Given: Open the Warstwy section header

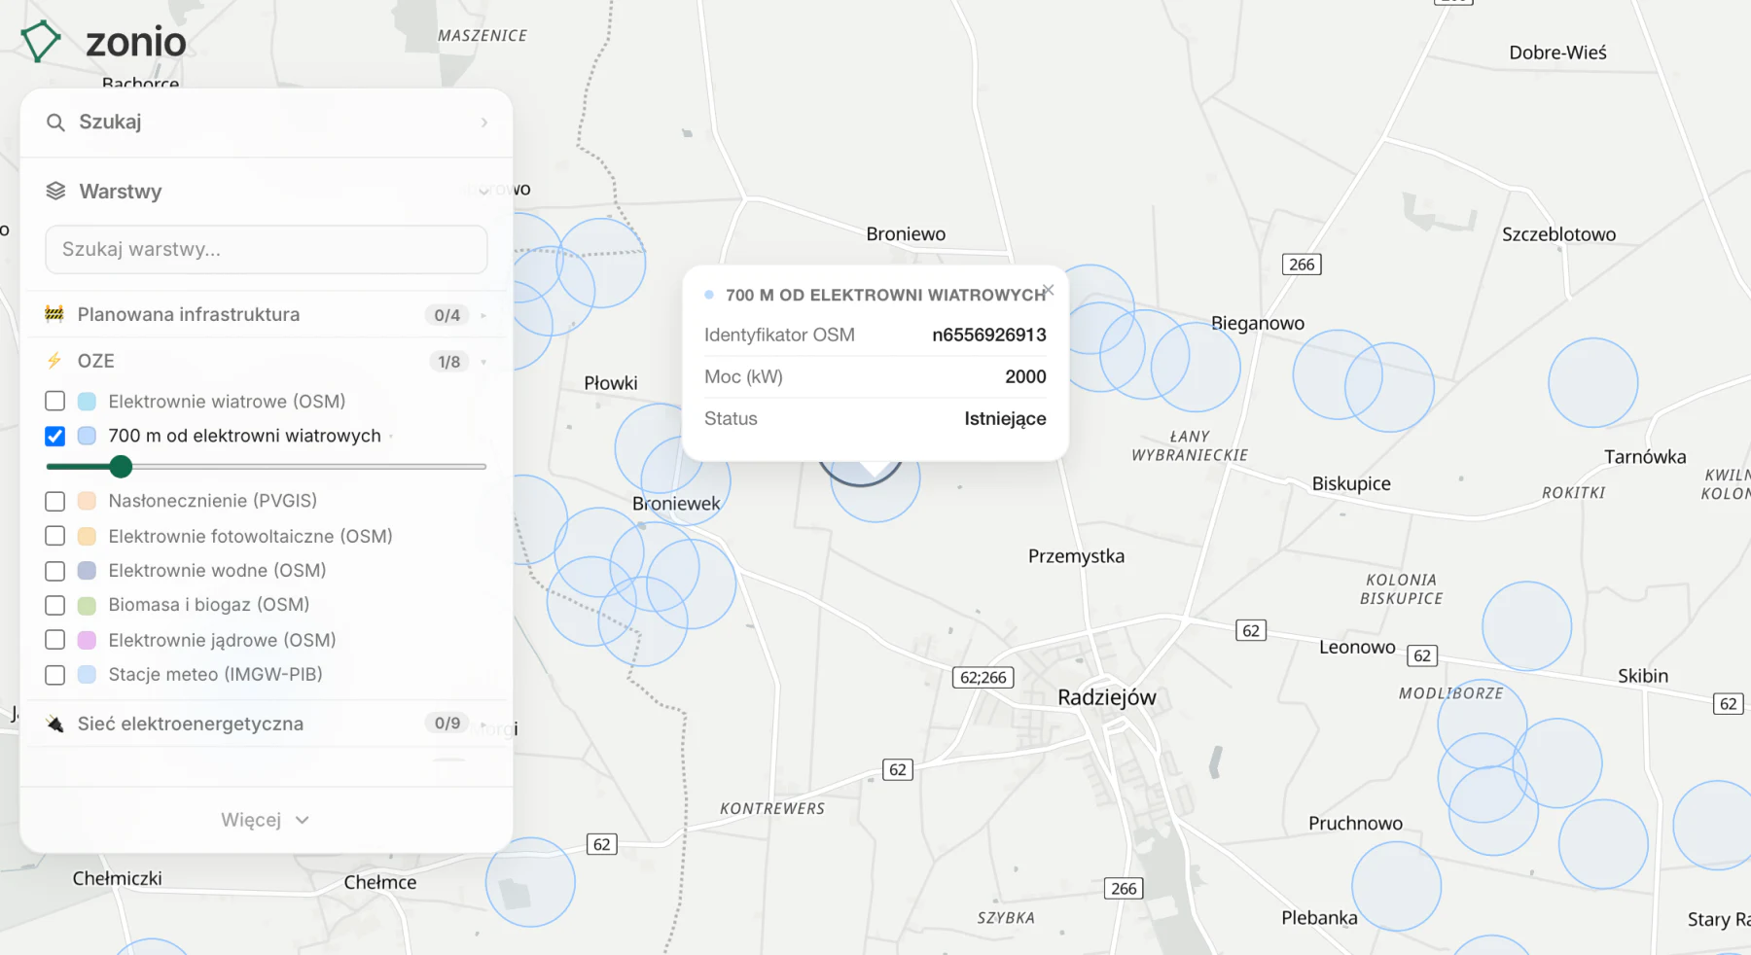Looking at the screenshot, I should pyautogui.click(x=267, y=191).
